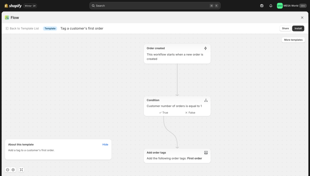Select the Order created trigger card
The image size is (310, 176).
177,54
